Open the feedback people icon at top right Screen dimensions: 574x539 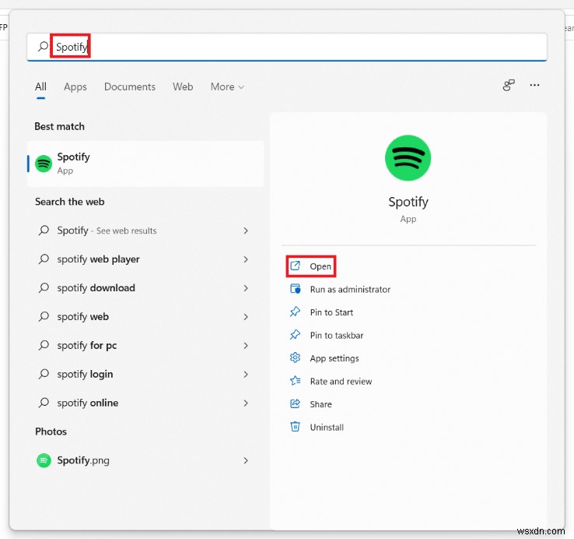509,86
